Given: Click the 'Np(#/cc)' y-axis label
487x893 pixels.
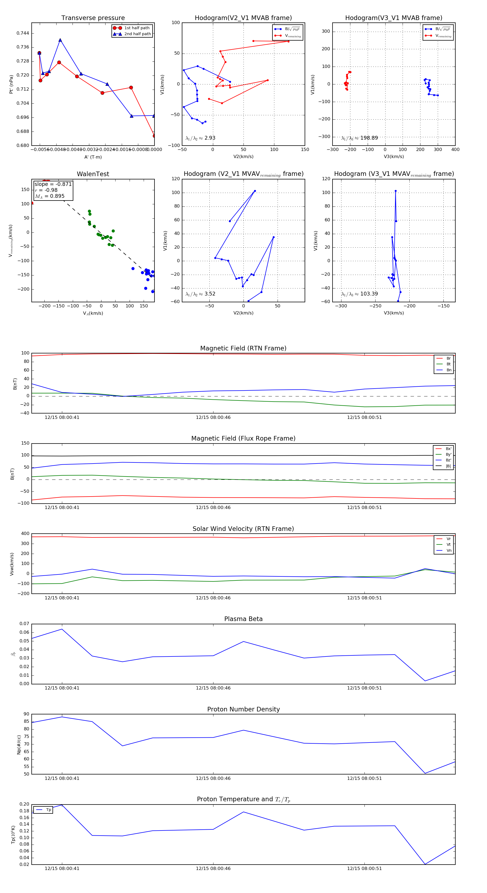Looking at the screenshot, I should pos(19,745).
